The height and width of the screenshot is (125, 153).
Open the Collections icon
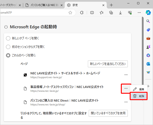click(111, 13)
